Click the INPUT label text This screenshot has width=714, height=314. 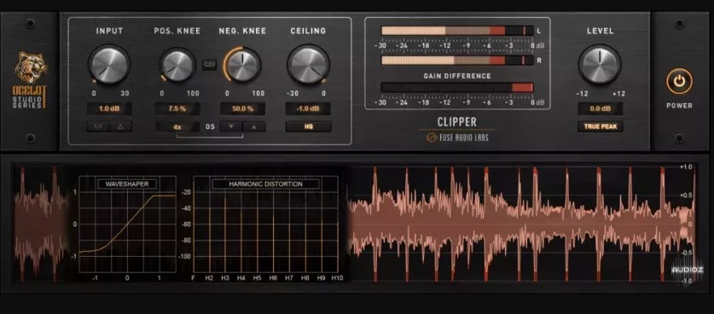109,31
